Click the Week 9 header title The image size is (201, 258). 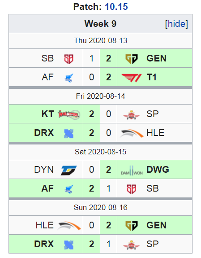pyautogui.click(x=100, y=24)
